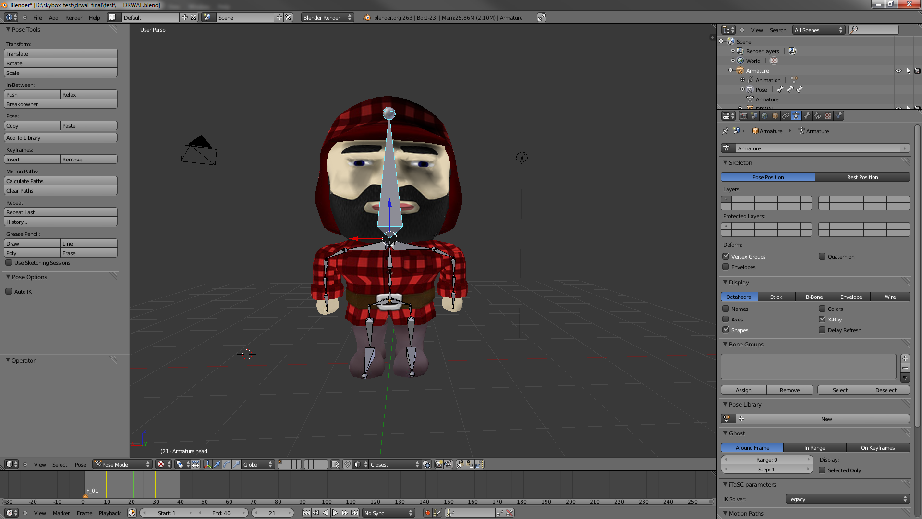Enable the Auto IK checkbox
The height and width of the screenshot is (519, 922).
(9, 291)
